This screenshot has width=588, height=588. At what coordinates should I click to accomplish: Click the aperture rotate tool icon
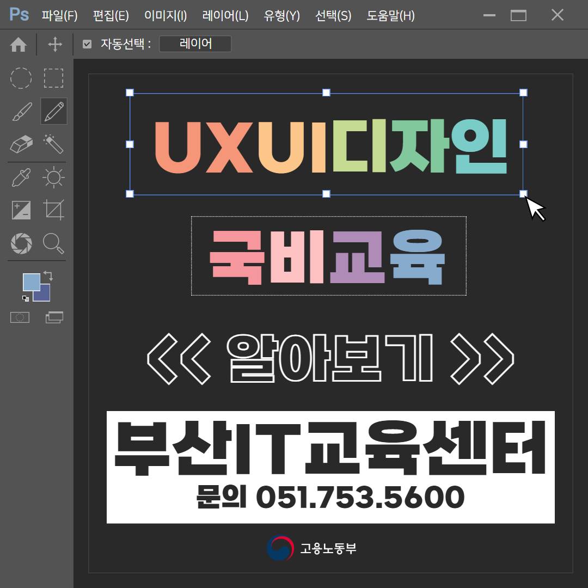tap(21, 243)
